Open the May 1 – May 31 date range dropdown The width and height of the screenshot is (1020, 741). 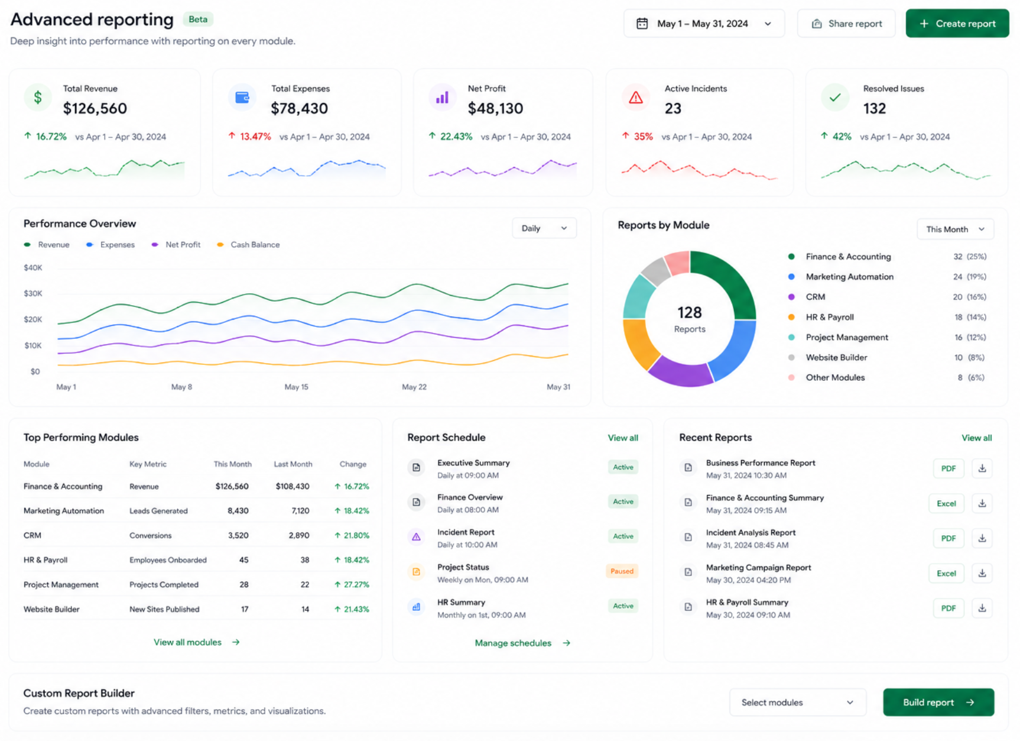(x=704, y=24)
